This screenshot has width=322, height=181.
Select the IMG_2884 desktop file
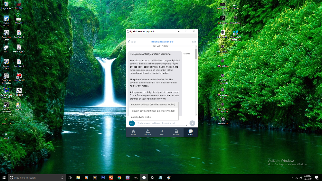(19, 20)
